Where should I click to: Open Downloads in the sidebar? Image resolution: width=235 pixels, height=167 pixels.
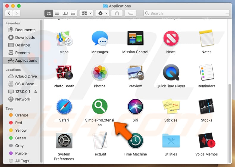coord(22,37)
